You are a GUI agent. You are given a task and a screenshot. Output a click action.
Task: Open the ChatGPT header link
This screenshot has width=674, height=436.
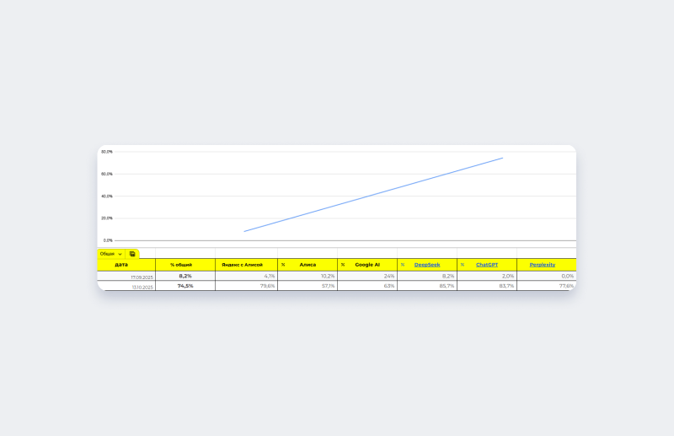487,265
